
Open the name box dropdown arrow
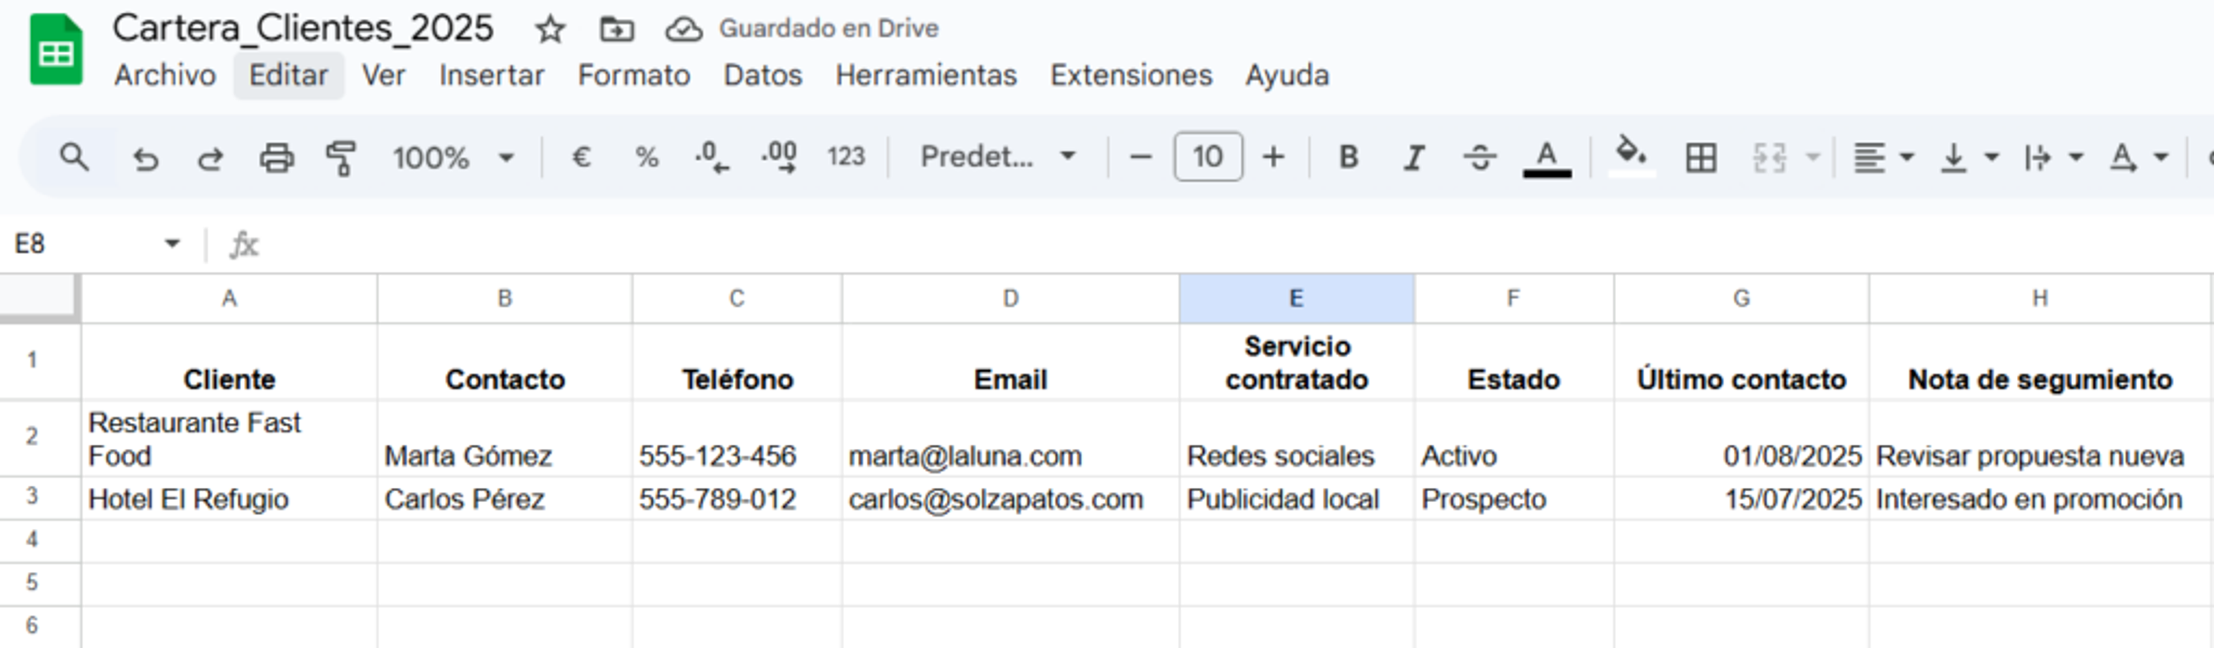tap(172, 244)
